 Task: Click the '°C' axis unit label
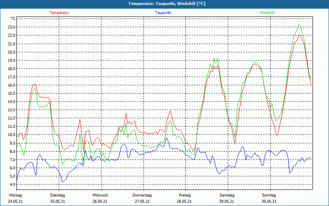click(13, 19)
